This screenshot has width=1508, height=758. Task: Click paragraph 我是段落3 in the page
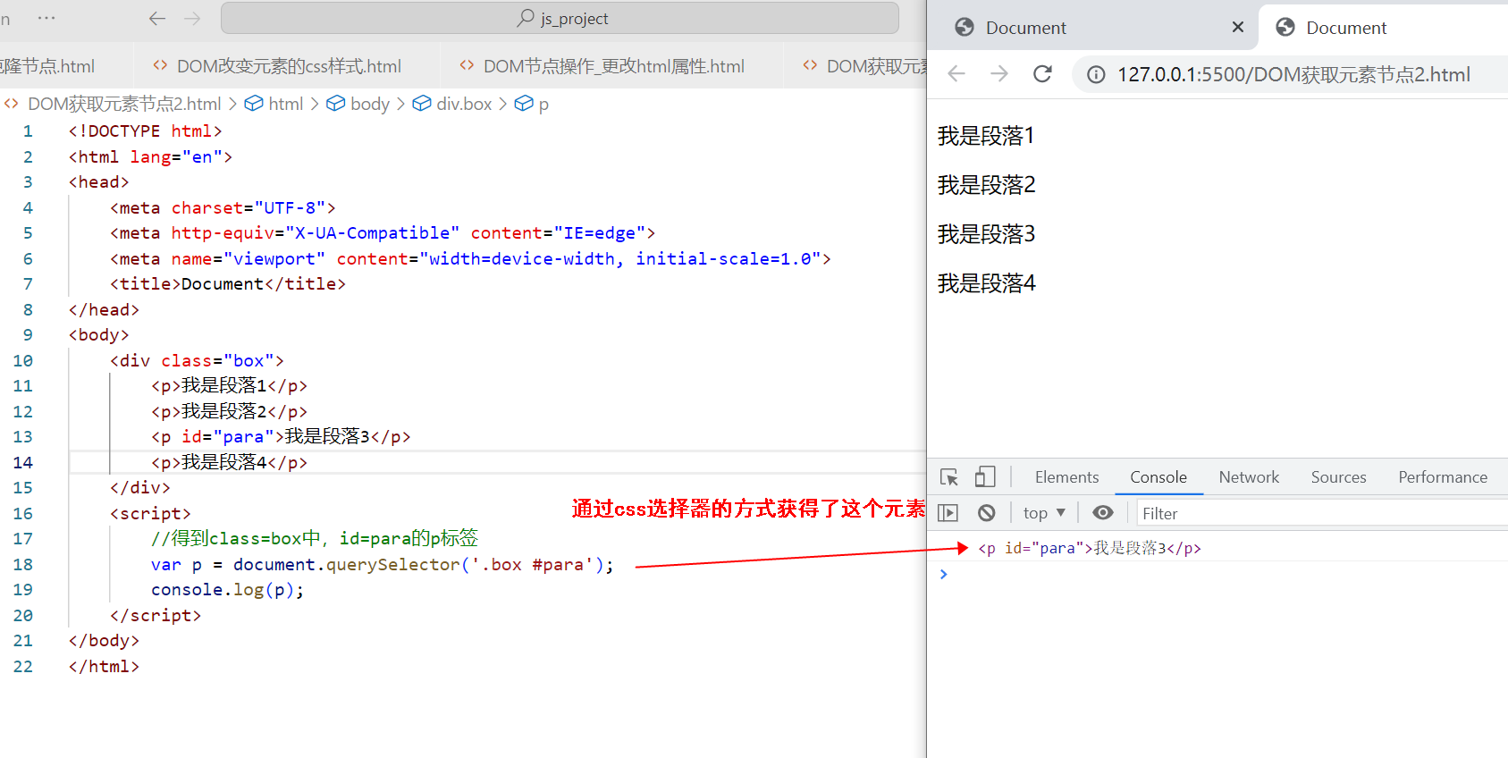986,234
